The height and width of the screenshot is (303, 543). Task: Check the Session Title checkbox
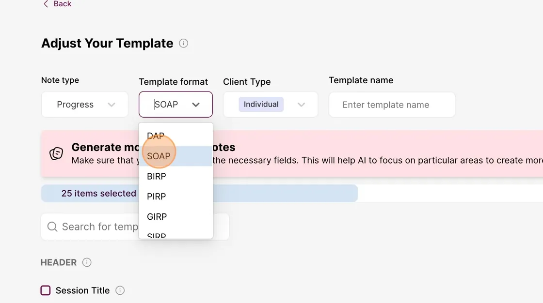tap(46, 290)
